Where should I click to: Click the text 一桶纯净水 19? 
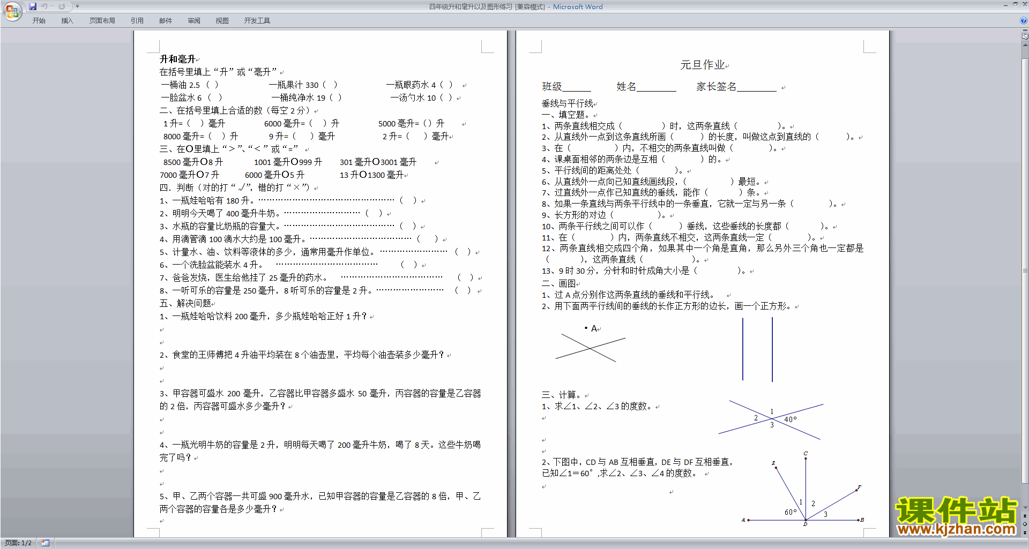(299, 97)
